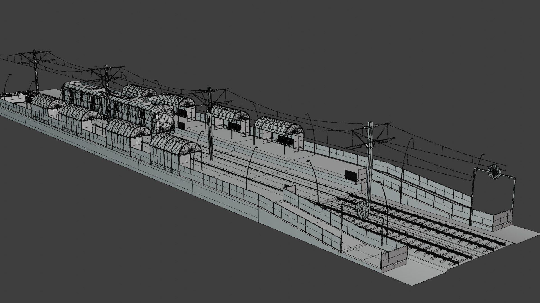
Task: Select the leftmost overhead-wire pole
Action: [x=35, y=72]
